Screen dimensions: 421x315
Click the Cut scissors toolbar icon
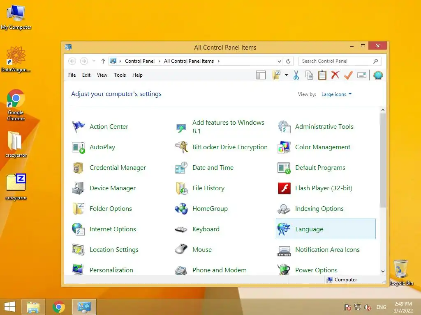point(296,75)
